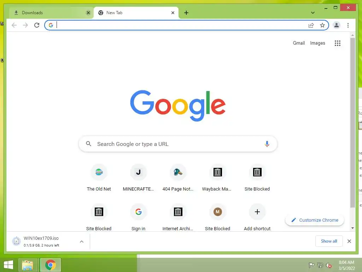Click the Chrome taskbar icon

coord(50,265)
